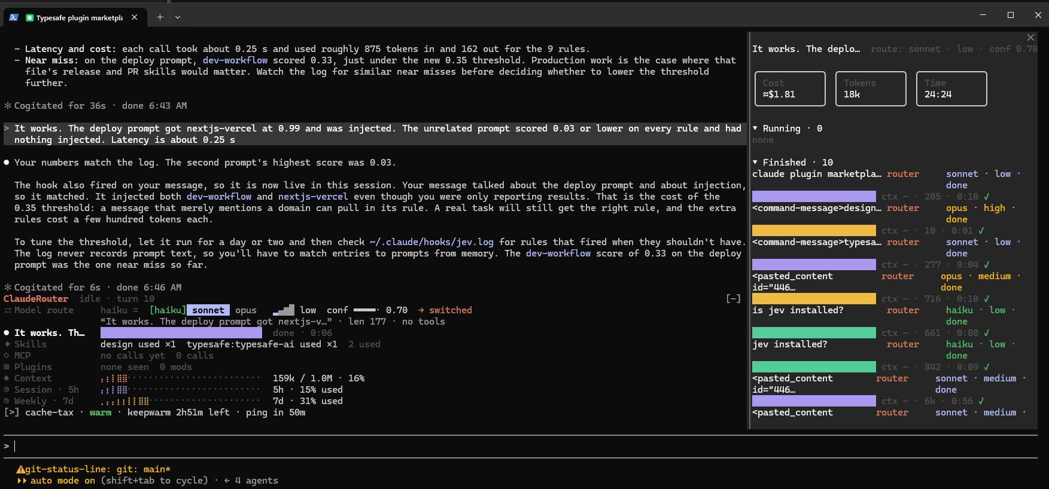
Task: Click the Skills star icon
Action: coord(7,344)
